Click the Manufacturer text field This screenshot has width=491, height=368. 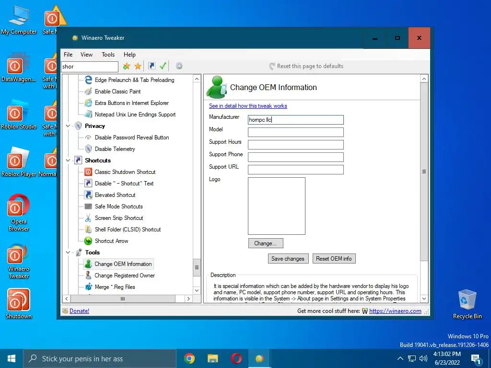[295, 120]
